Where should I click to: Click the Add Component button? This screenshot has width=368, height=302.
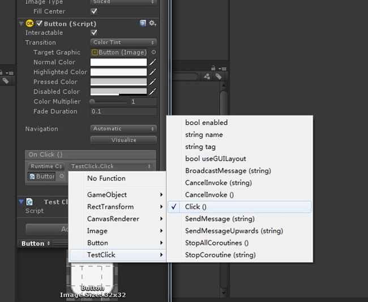[47, 229]
